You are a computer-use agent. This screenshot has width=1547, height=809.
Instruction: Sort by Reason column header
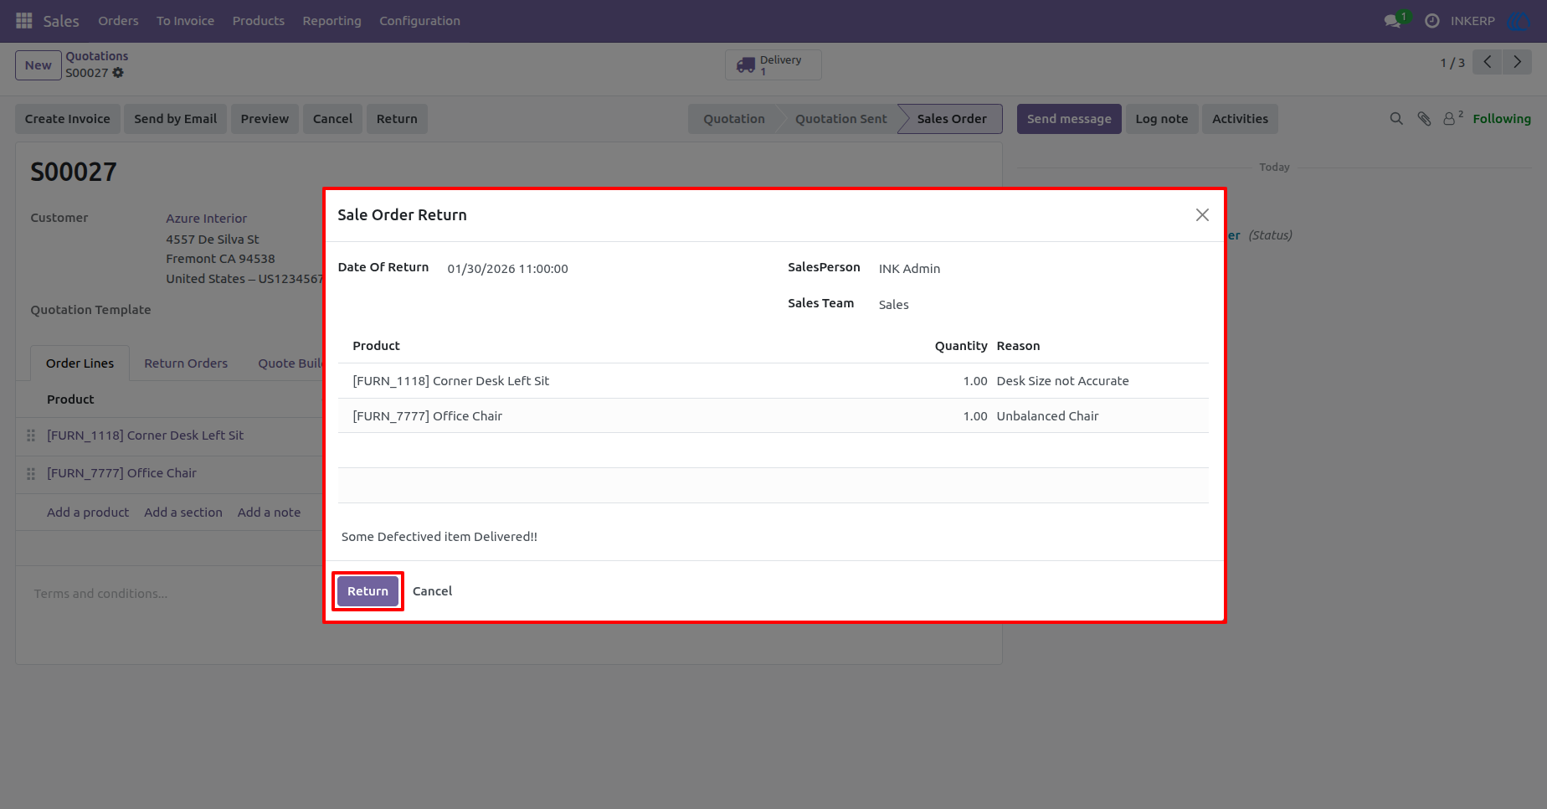point(1018,346)
